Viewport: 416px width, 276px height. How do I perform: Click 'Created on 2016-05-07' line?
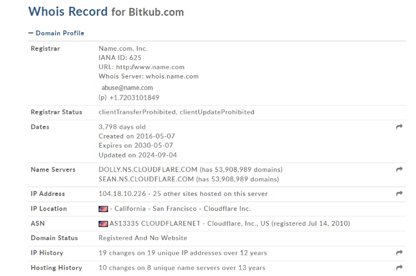[x=137, y=136]
